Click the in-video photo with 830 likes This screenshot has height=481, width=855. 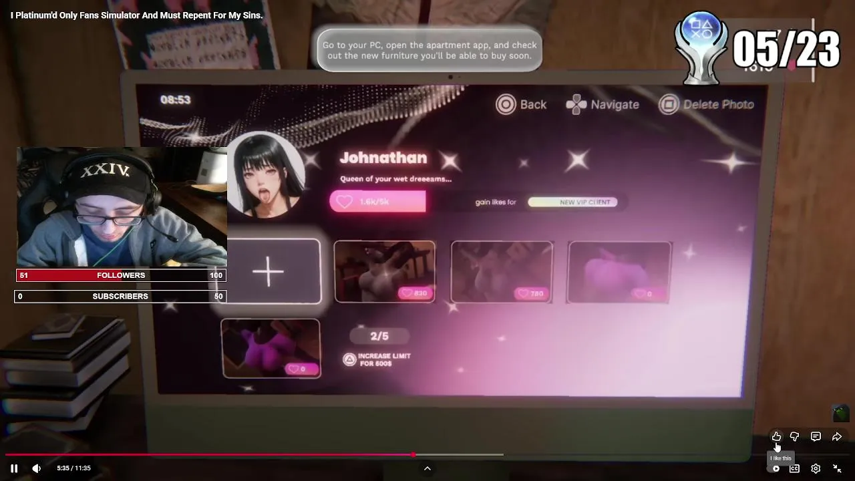click(x=385, y=271)
